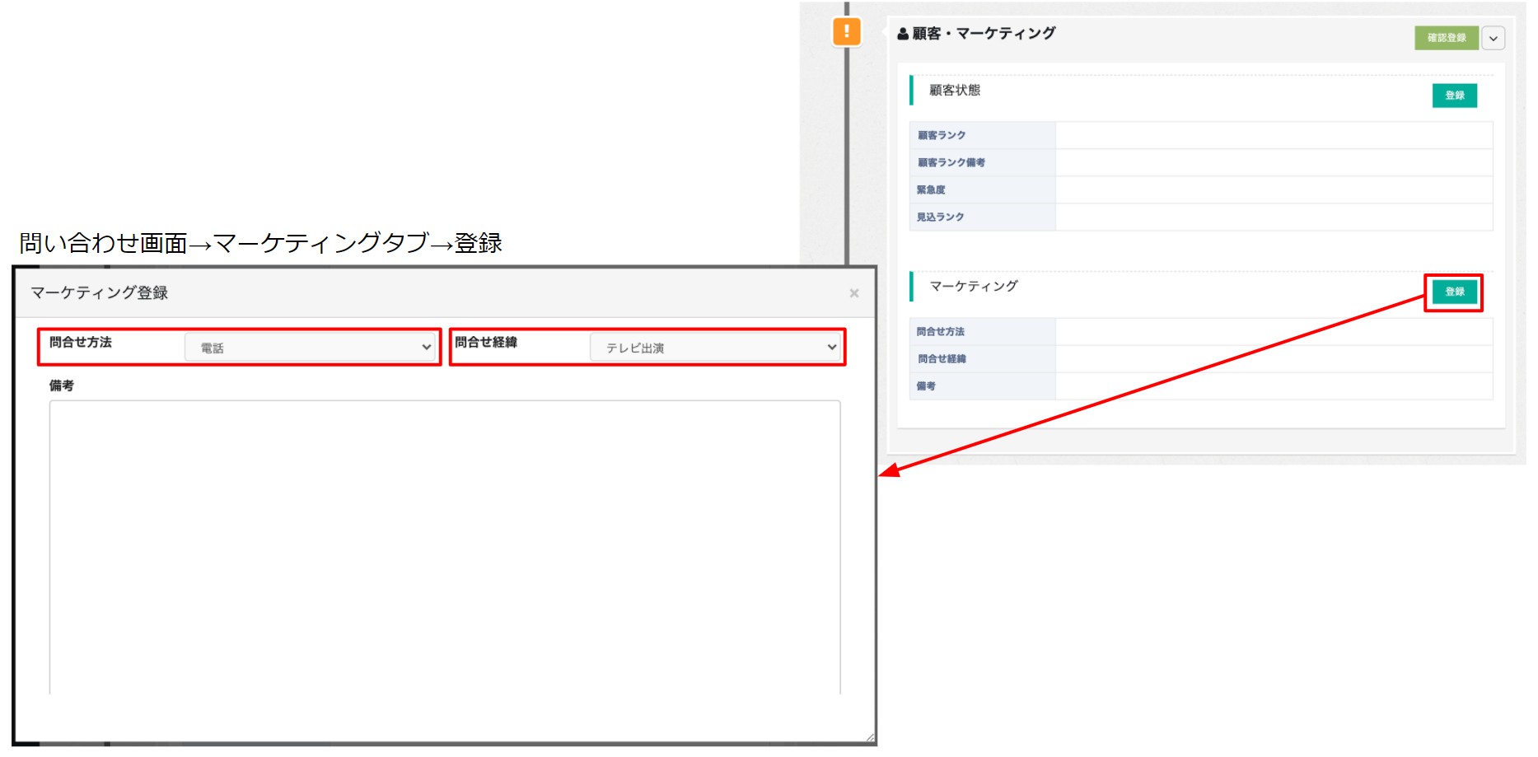Click the orange exclamation warning icon
The image size is (1538, 757).
click(x=846, y=32)
